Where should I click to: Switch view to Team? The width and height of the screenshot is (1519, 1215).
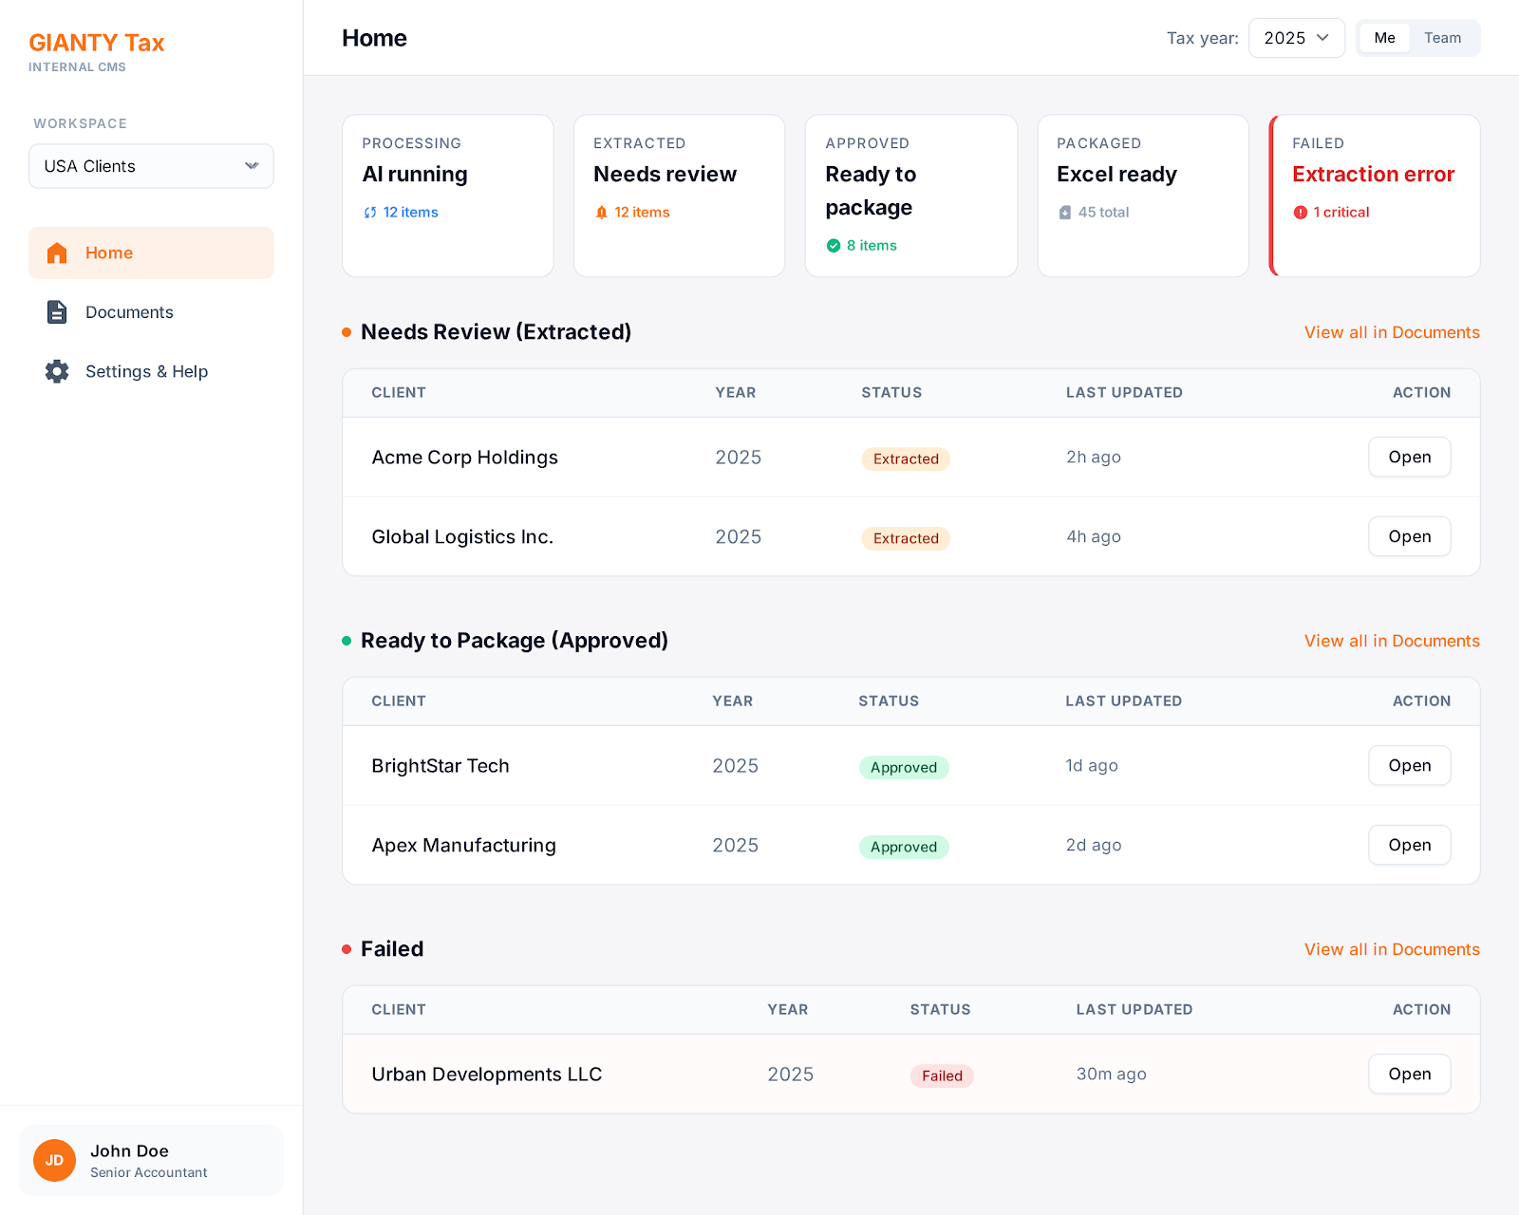[x=1442, y=38]
